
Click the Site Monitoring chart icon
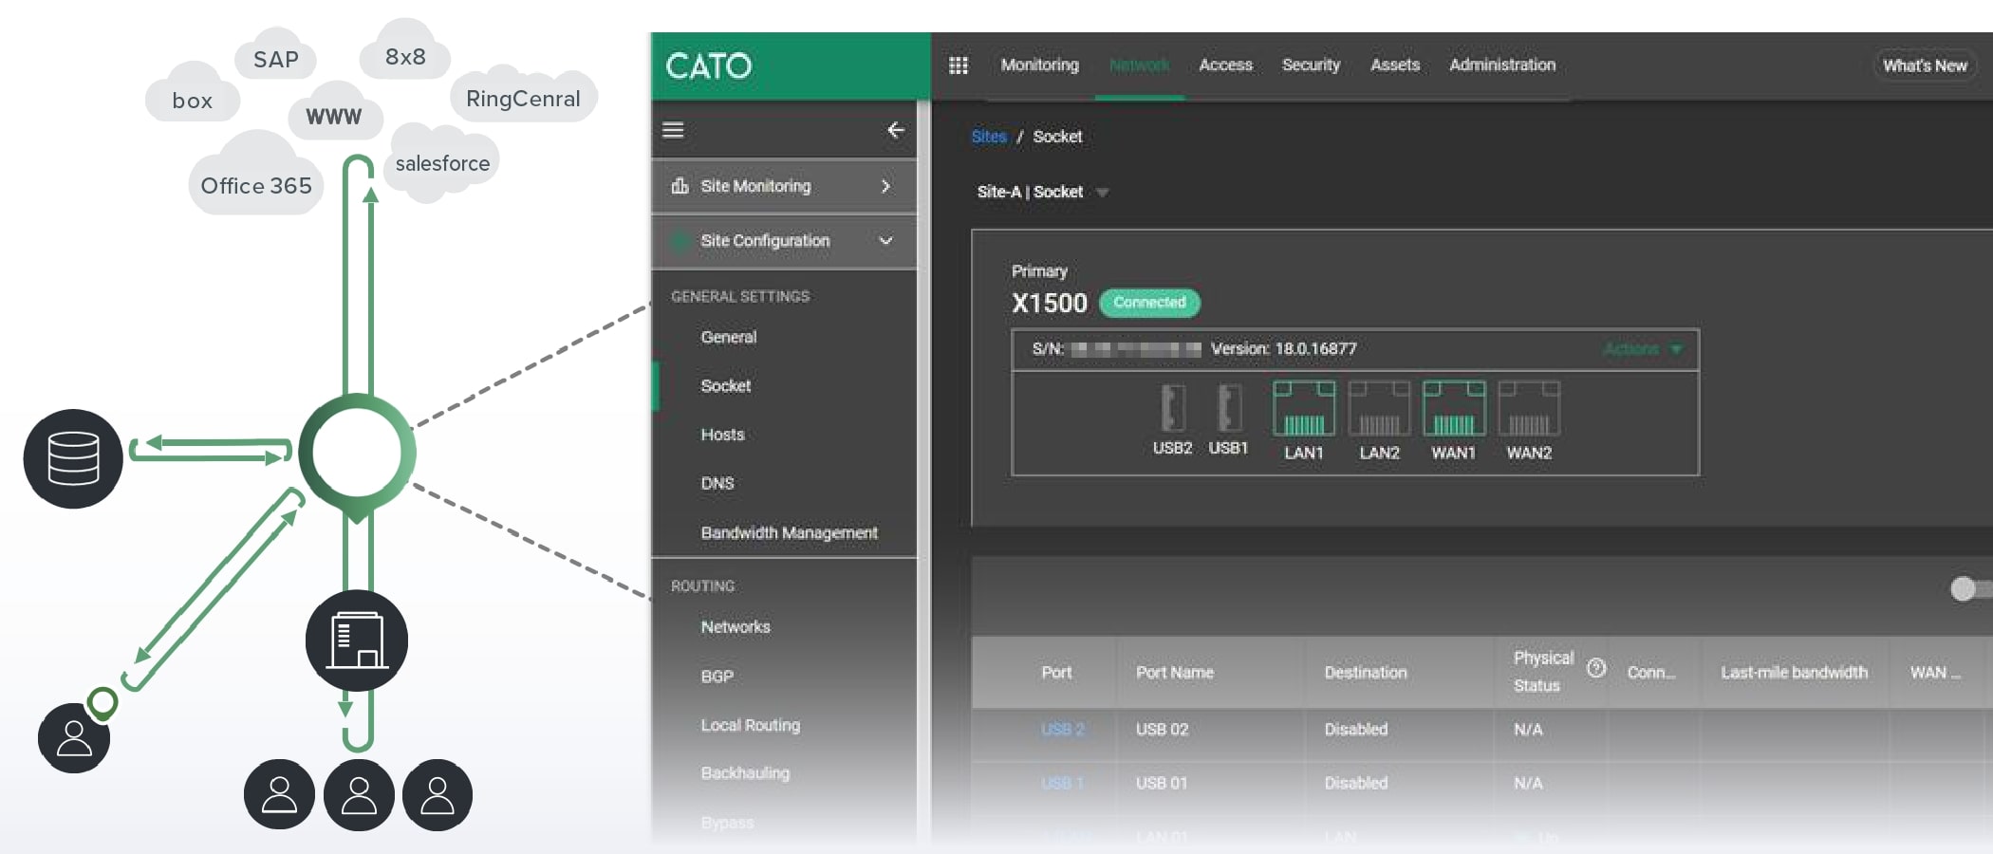(680, 185)
